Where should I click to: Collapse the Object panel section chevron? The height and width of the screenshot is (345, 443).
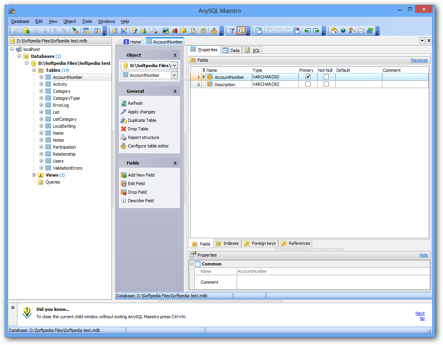[175, 55]
